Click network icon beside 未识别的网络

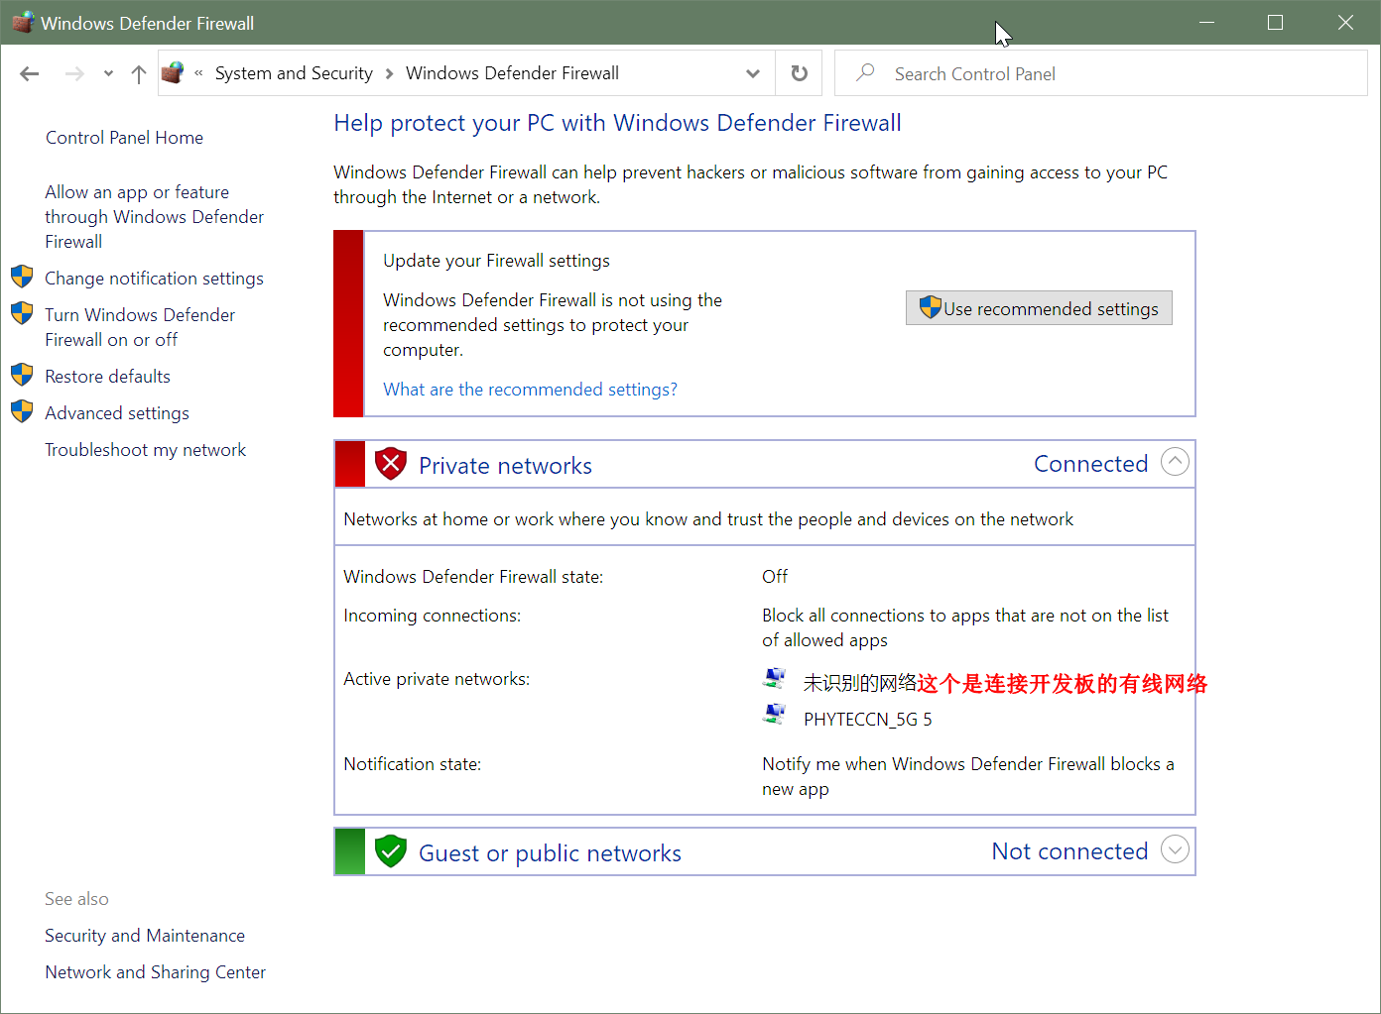[x=774, y=678]
